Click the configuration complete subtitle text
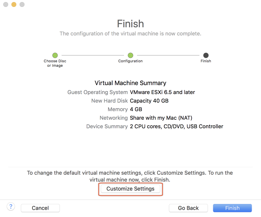The height and width of the screenshot is (217, 261). click(130, 33)
